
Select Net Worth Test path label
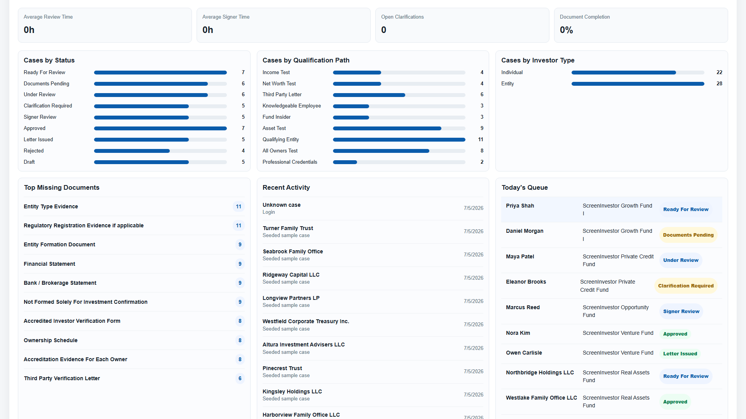[279, 84]
